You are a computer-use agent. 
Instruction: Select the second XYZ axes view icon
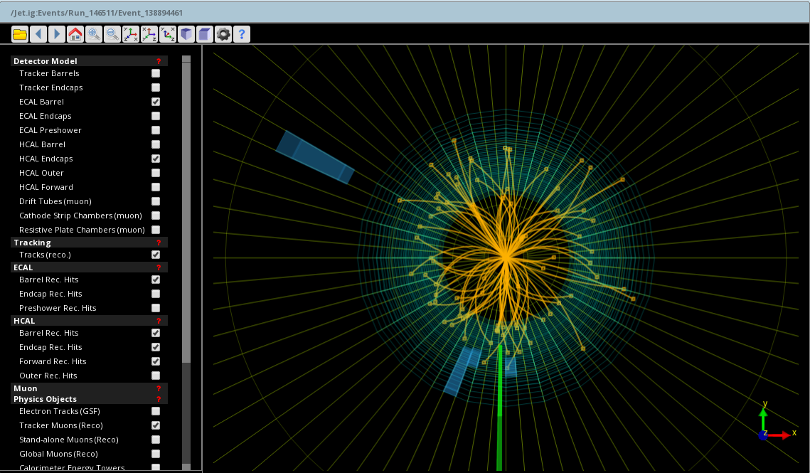coord(149,34)
